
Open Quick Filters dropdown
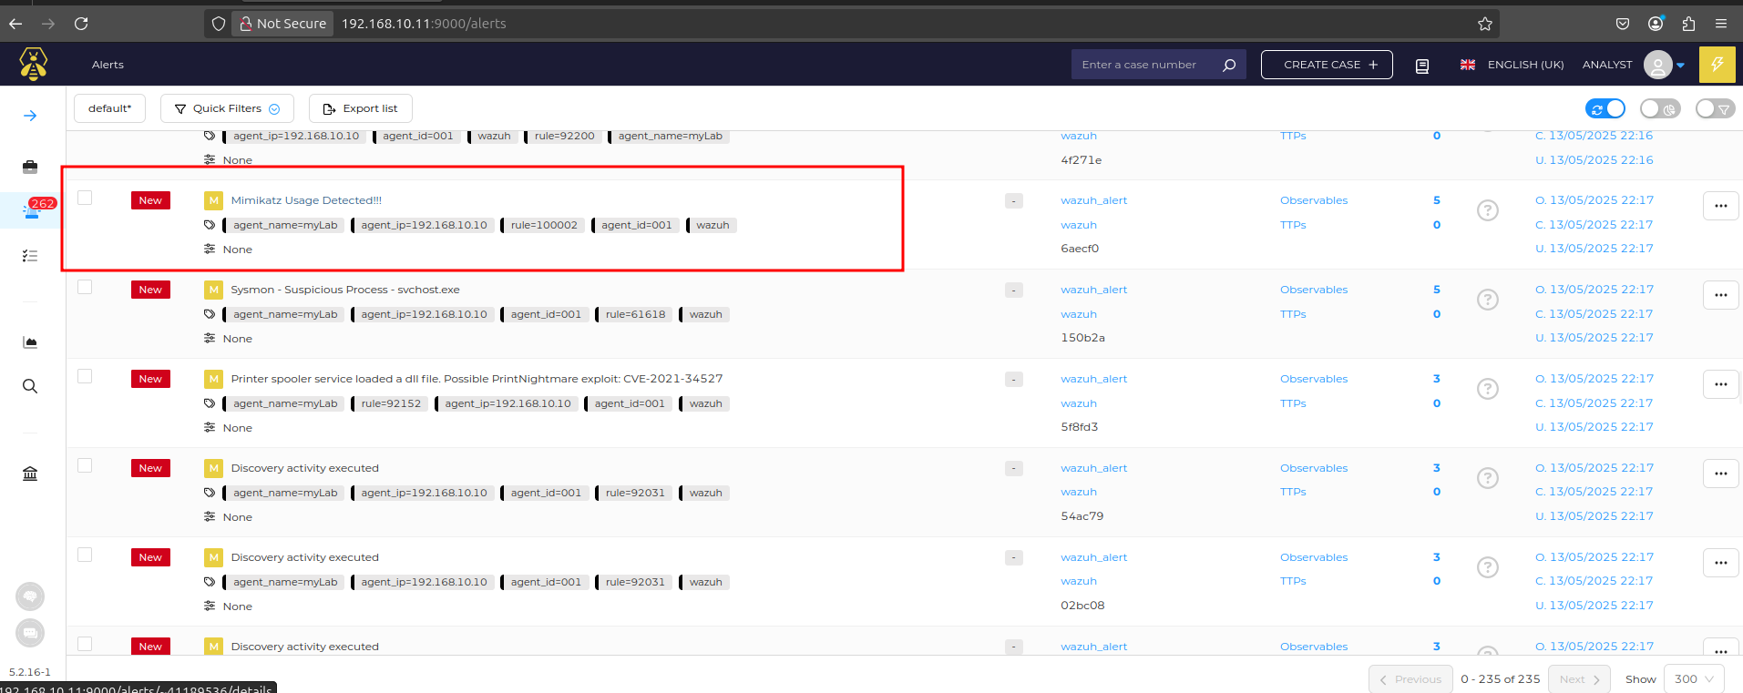click(227, 108)
